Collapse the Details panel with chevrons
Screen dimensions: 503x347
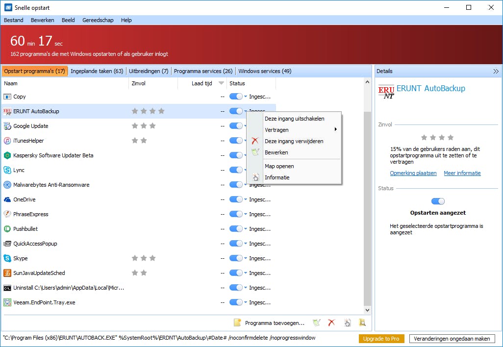[x=496, y=71]
